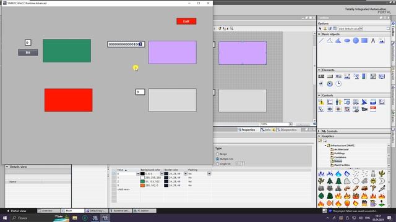Expand the My Controls section
Screen dimensions: 396x222
pyautogui.click(x=319, y=131)
